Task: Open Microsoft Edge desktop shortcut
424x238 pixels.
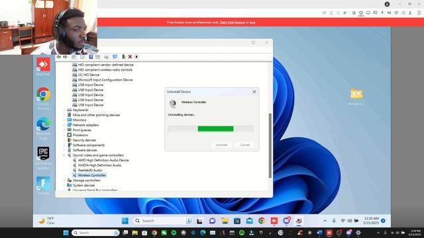Action: [x=43, y=128]
